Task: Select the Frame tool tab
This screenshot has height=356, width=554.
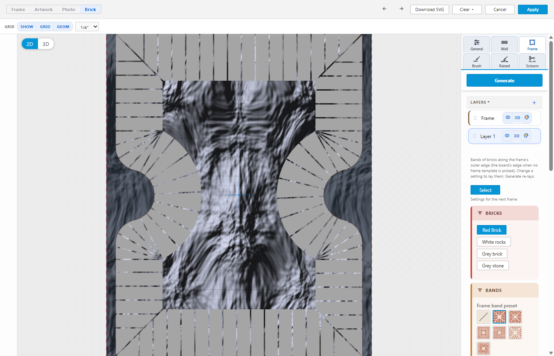Action: point(532,45)
